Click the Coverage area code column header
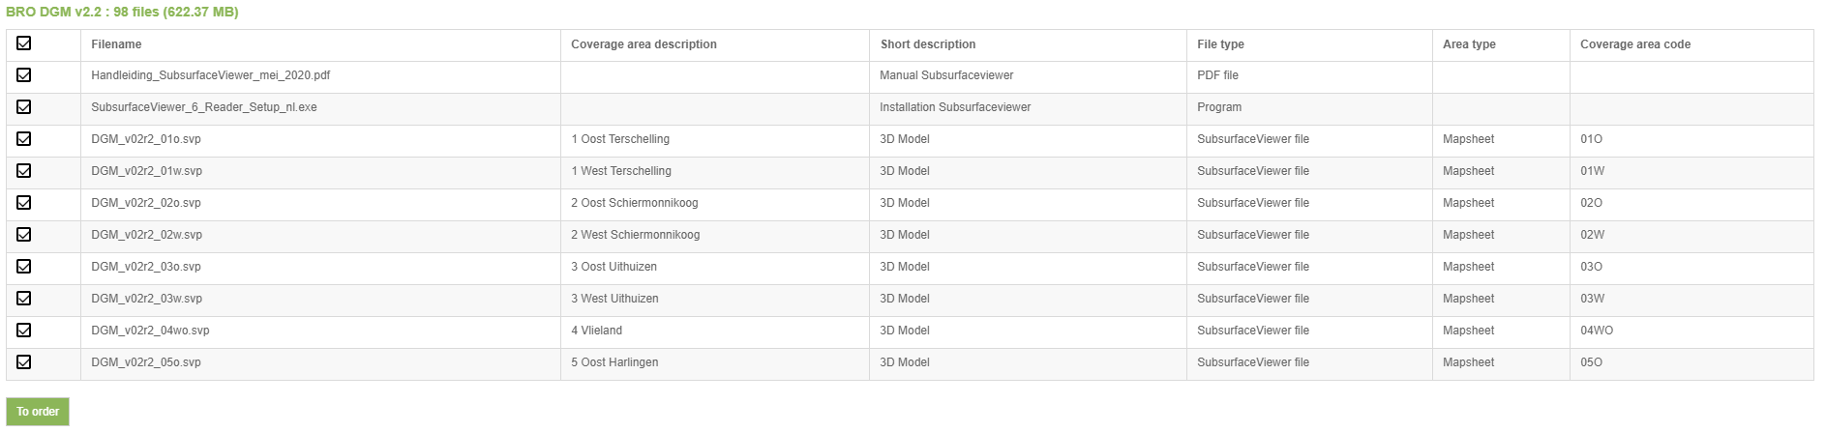1826x432 pixels. pyautogui.click(x=1635, y=44)
